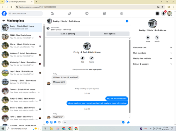The width and height of the screenshot is (176, 131).
Task: Open Nikki 3bed 1bath house chat
Action: [21, 37]
